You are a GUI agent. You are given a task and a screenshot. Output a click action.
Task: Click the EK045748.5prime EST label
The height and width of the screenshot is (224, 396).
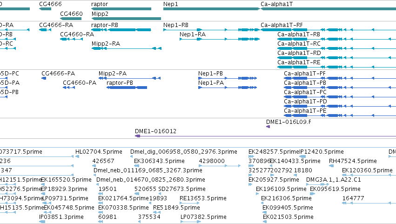69,208
